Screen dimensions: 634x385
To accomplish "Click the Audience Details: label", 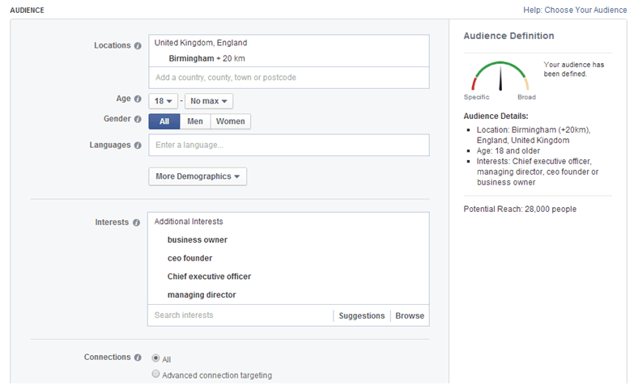I will [496, 116].
